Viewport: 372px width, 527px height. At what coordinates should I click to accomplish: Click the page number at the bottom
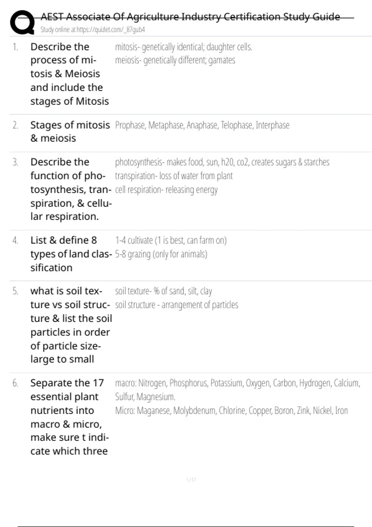[191, 480]
